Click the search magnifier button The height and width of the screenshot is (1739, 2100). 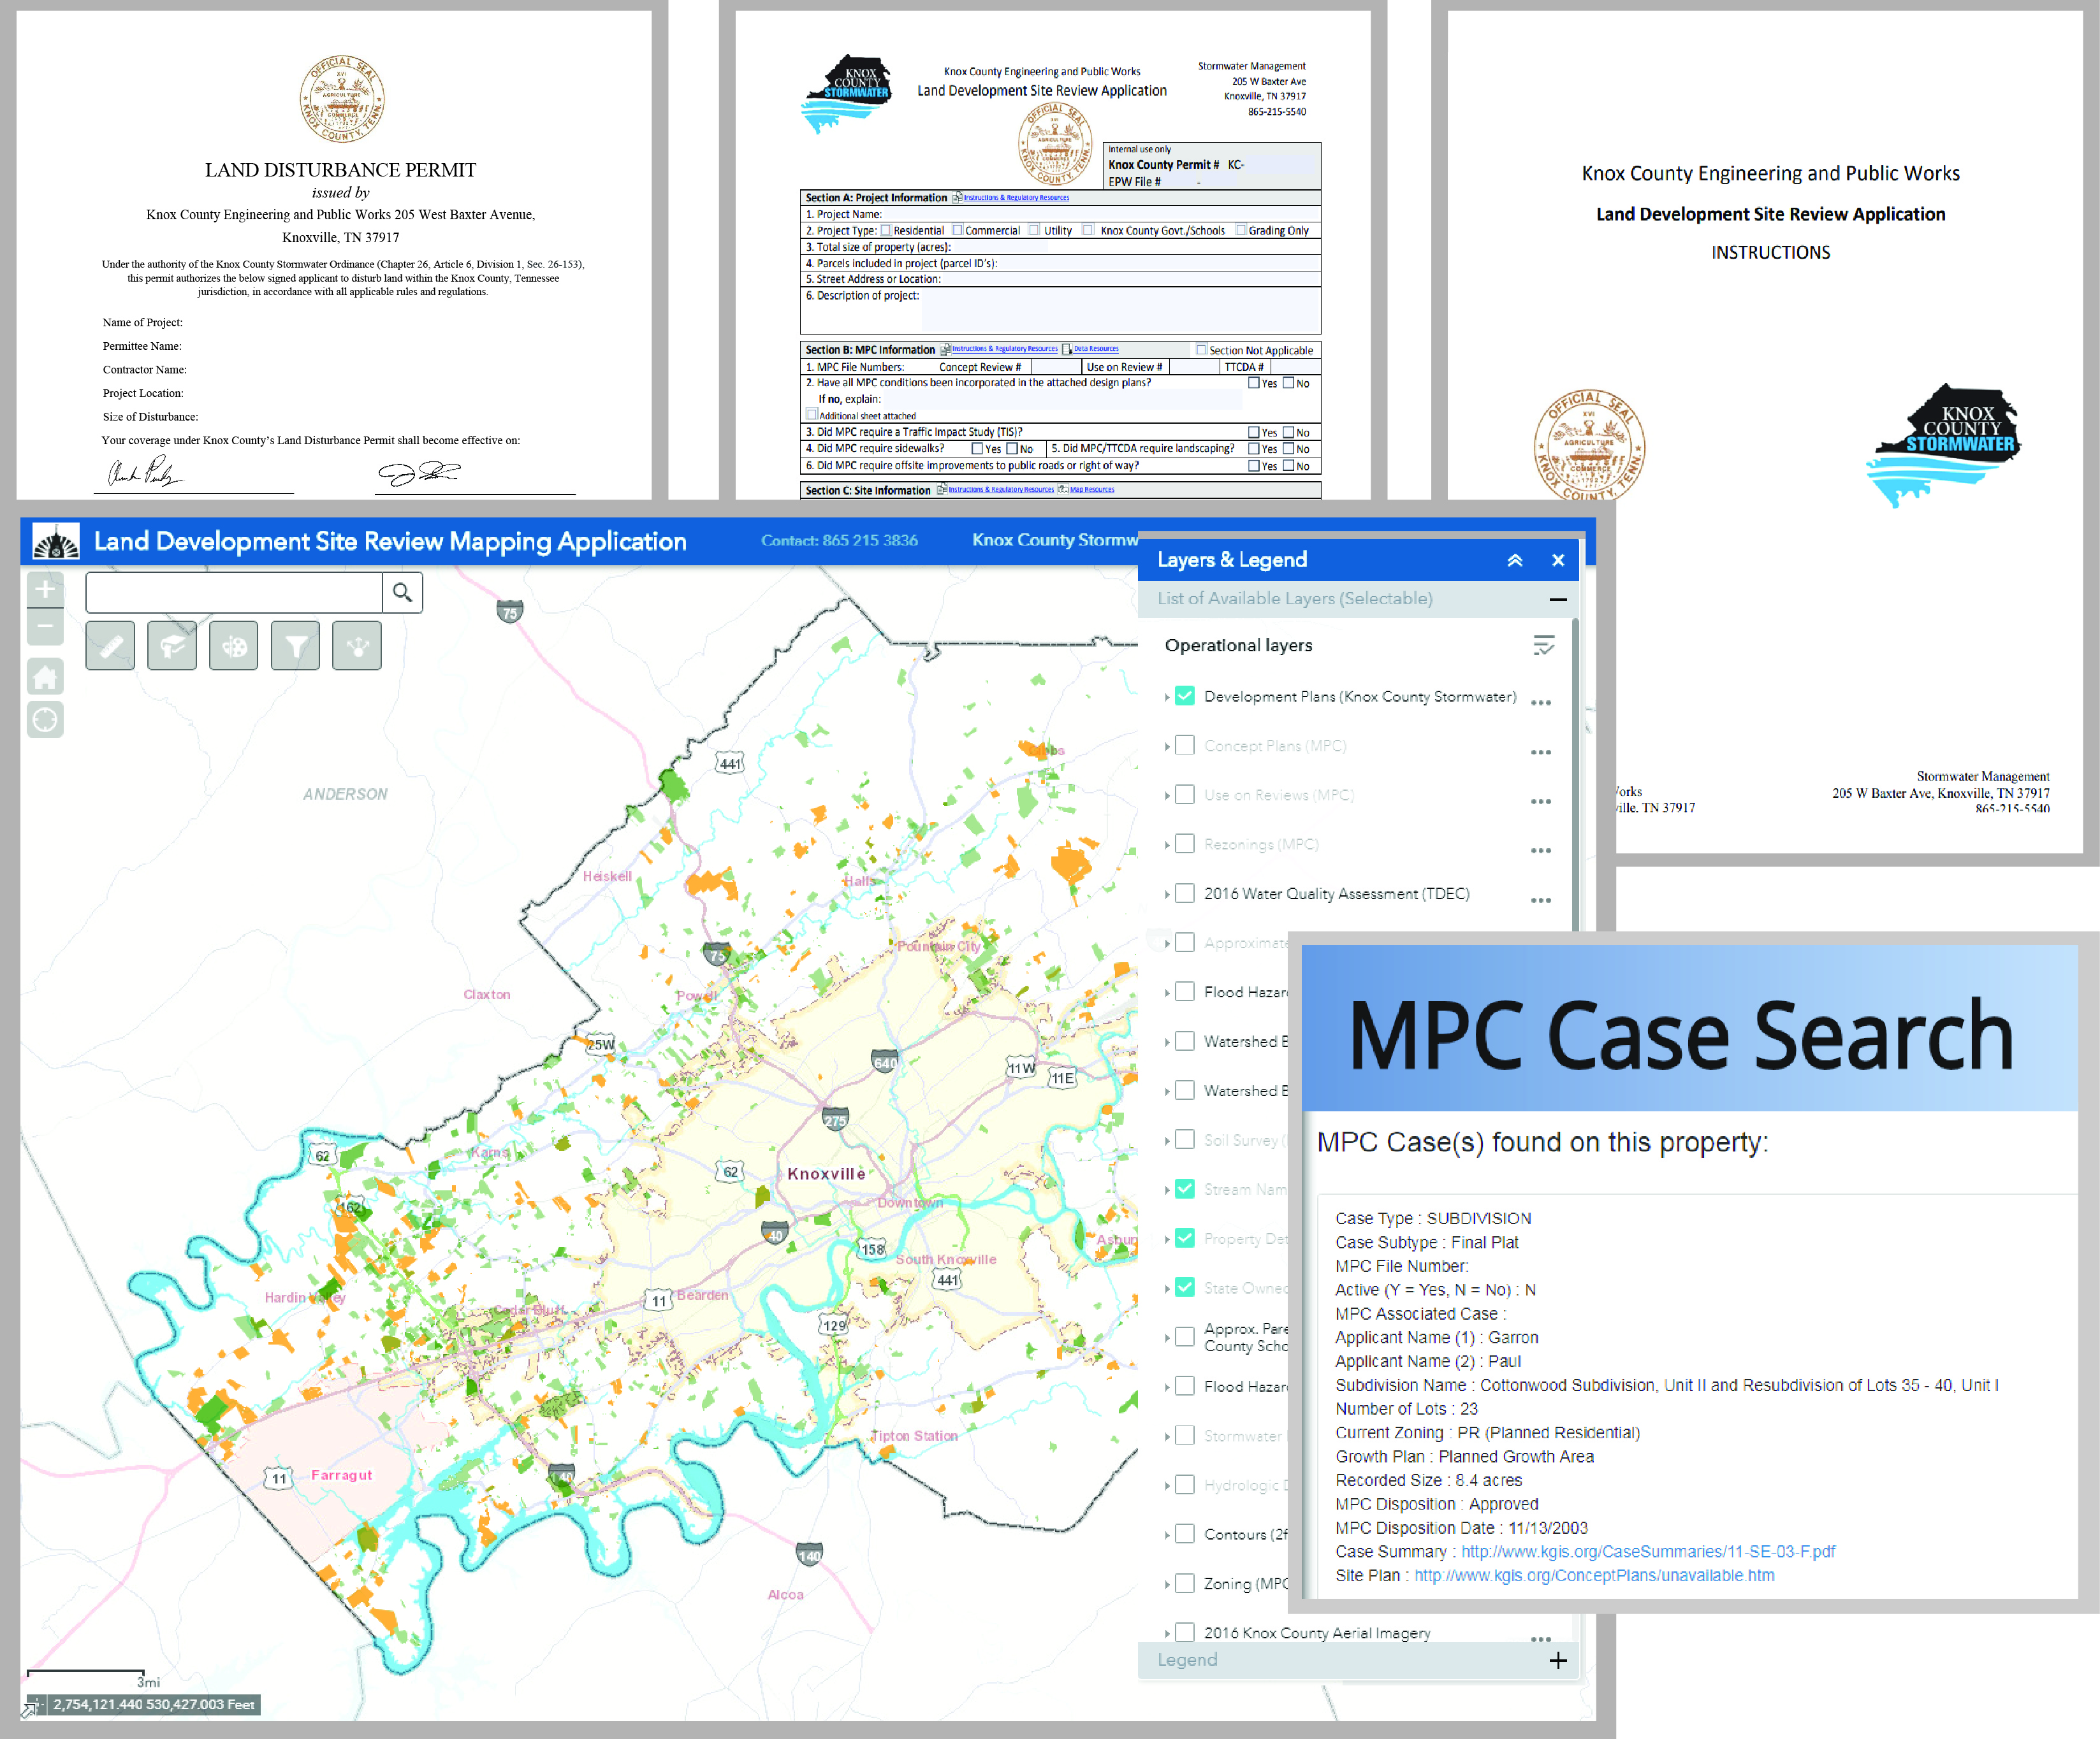click(x=402, y=593)
